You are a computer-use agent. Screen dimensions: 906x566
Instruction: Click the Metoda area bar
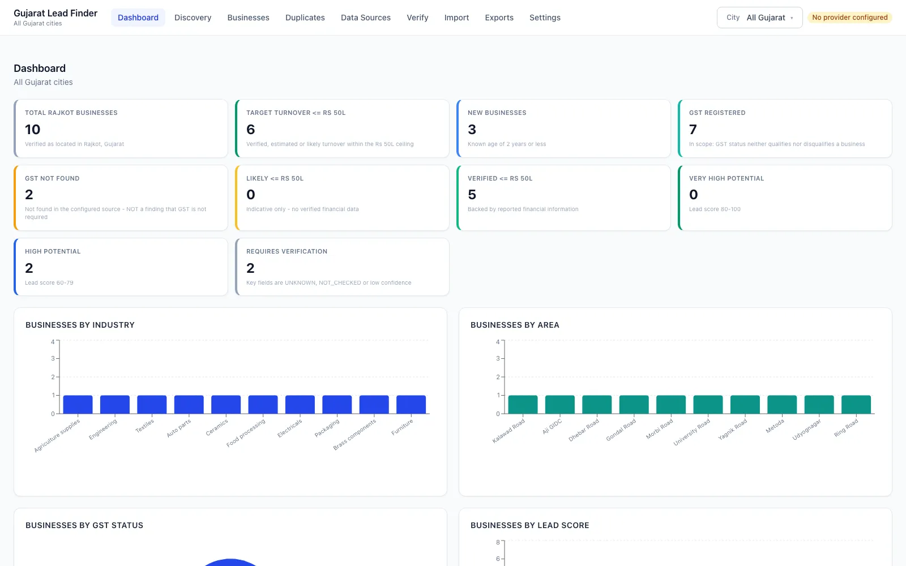pyautogui.click(x=782, y=405)
